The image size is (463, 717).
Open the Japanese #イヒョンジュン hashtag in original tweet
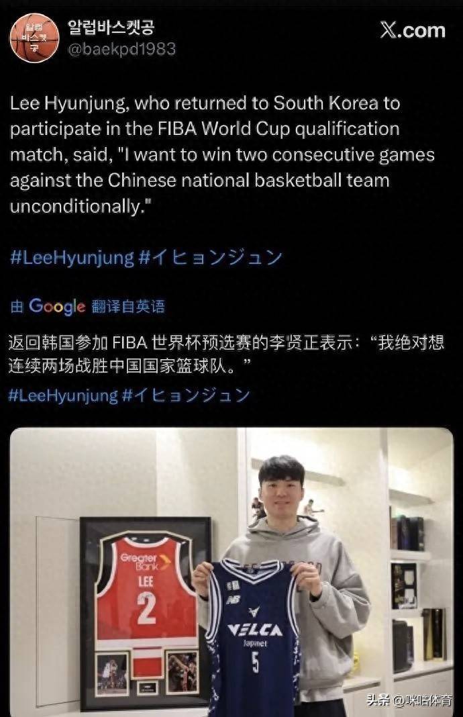point(211,257)
